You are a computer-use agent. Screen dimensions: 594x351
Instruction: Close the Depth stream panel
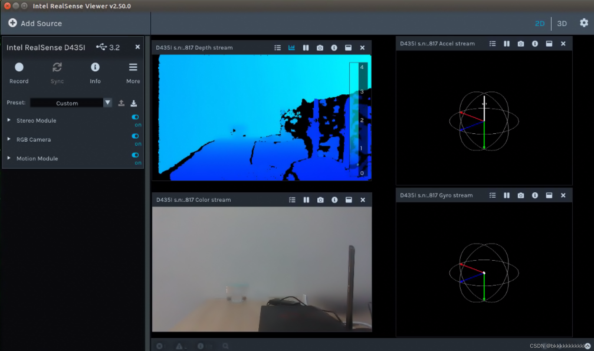click(362, 47)
